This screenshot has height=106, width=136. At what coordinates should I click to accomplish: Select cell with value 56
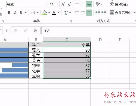point(67,76)
